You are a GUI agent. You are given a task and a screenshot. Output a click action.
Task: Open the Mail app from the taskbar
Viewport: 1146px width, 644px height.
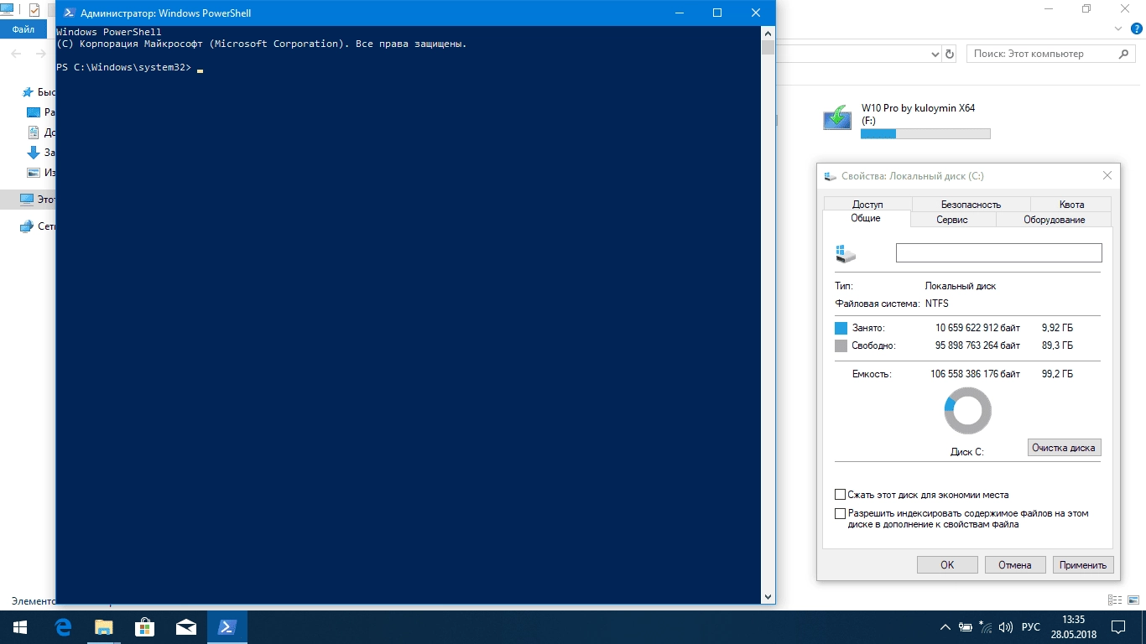click(x=185, y=627)
